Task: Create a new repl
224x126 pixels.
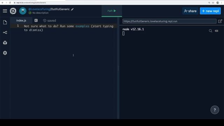Action: coord(210,11)
